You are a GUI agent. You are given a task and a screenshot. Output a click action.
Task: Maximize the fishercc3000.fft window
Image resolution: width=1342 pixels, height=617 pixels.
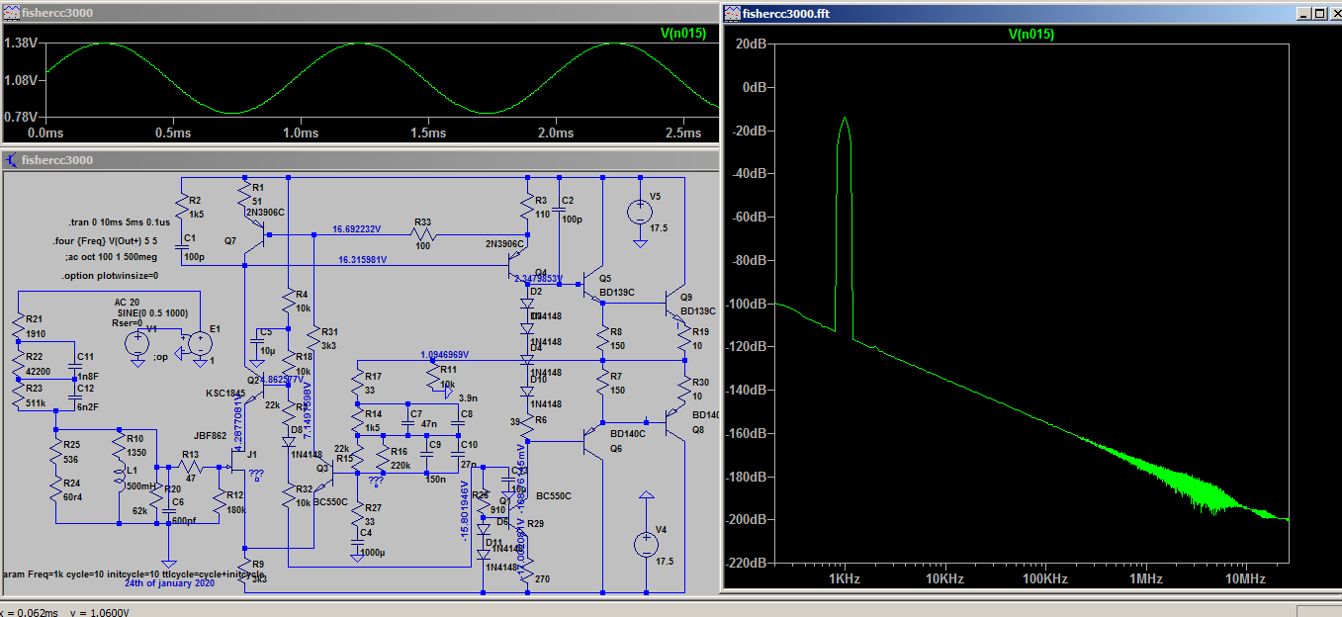point(1318,14)
